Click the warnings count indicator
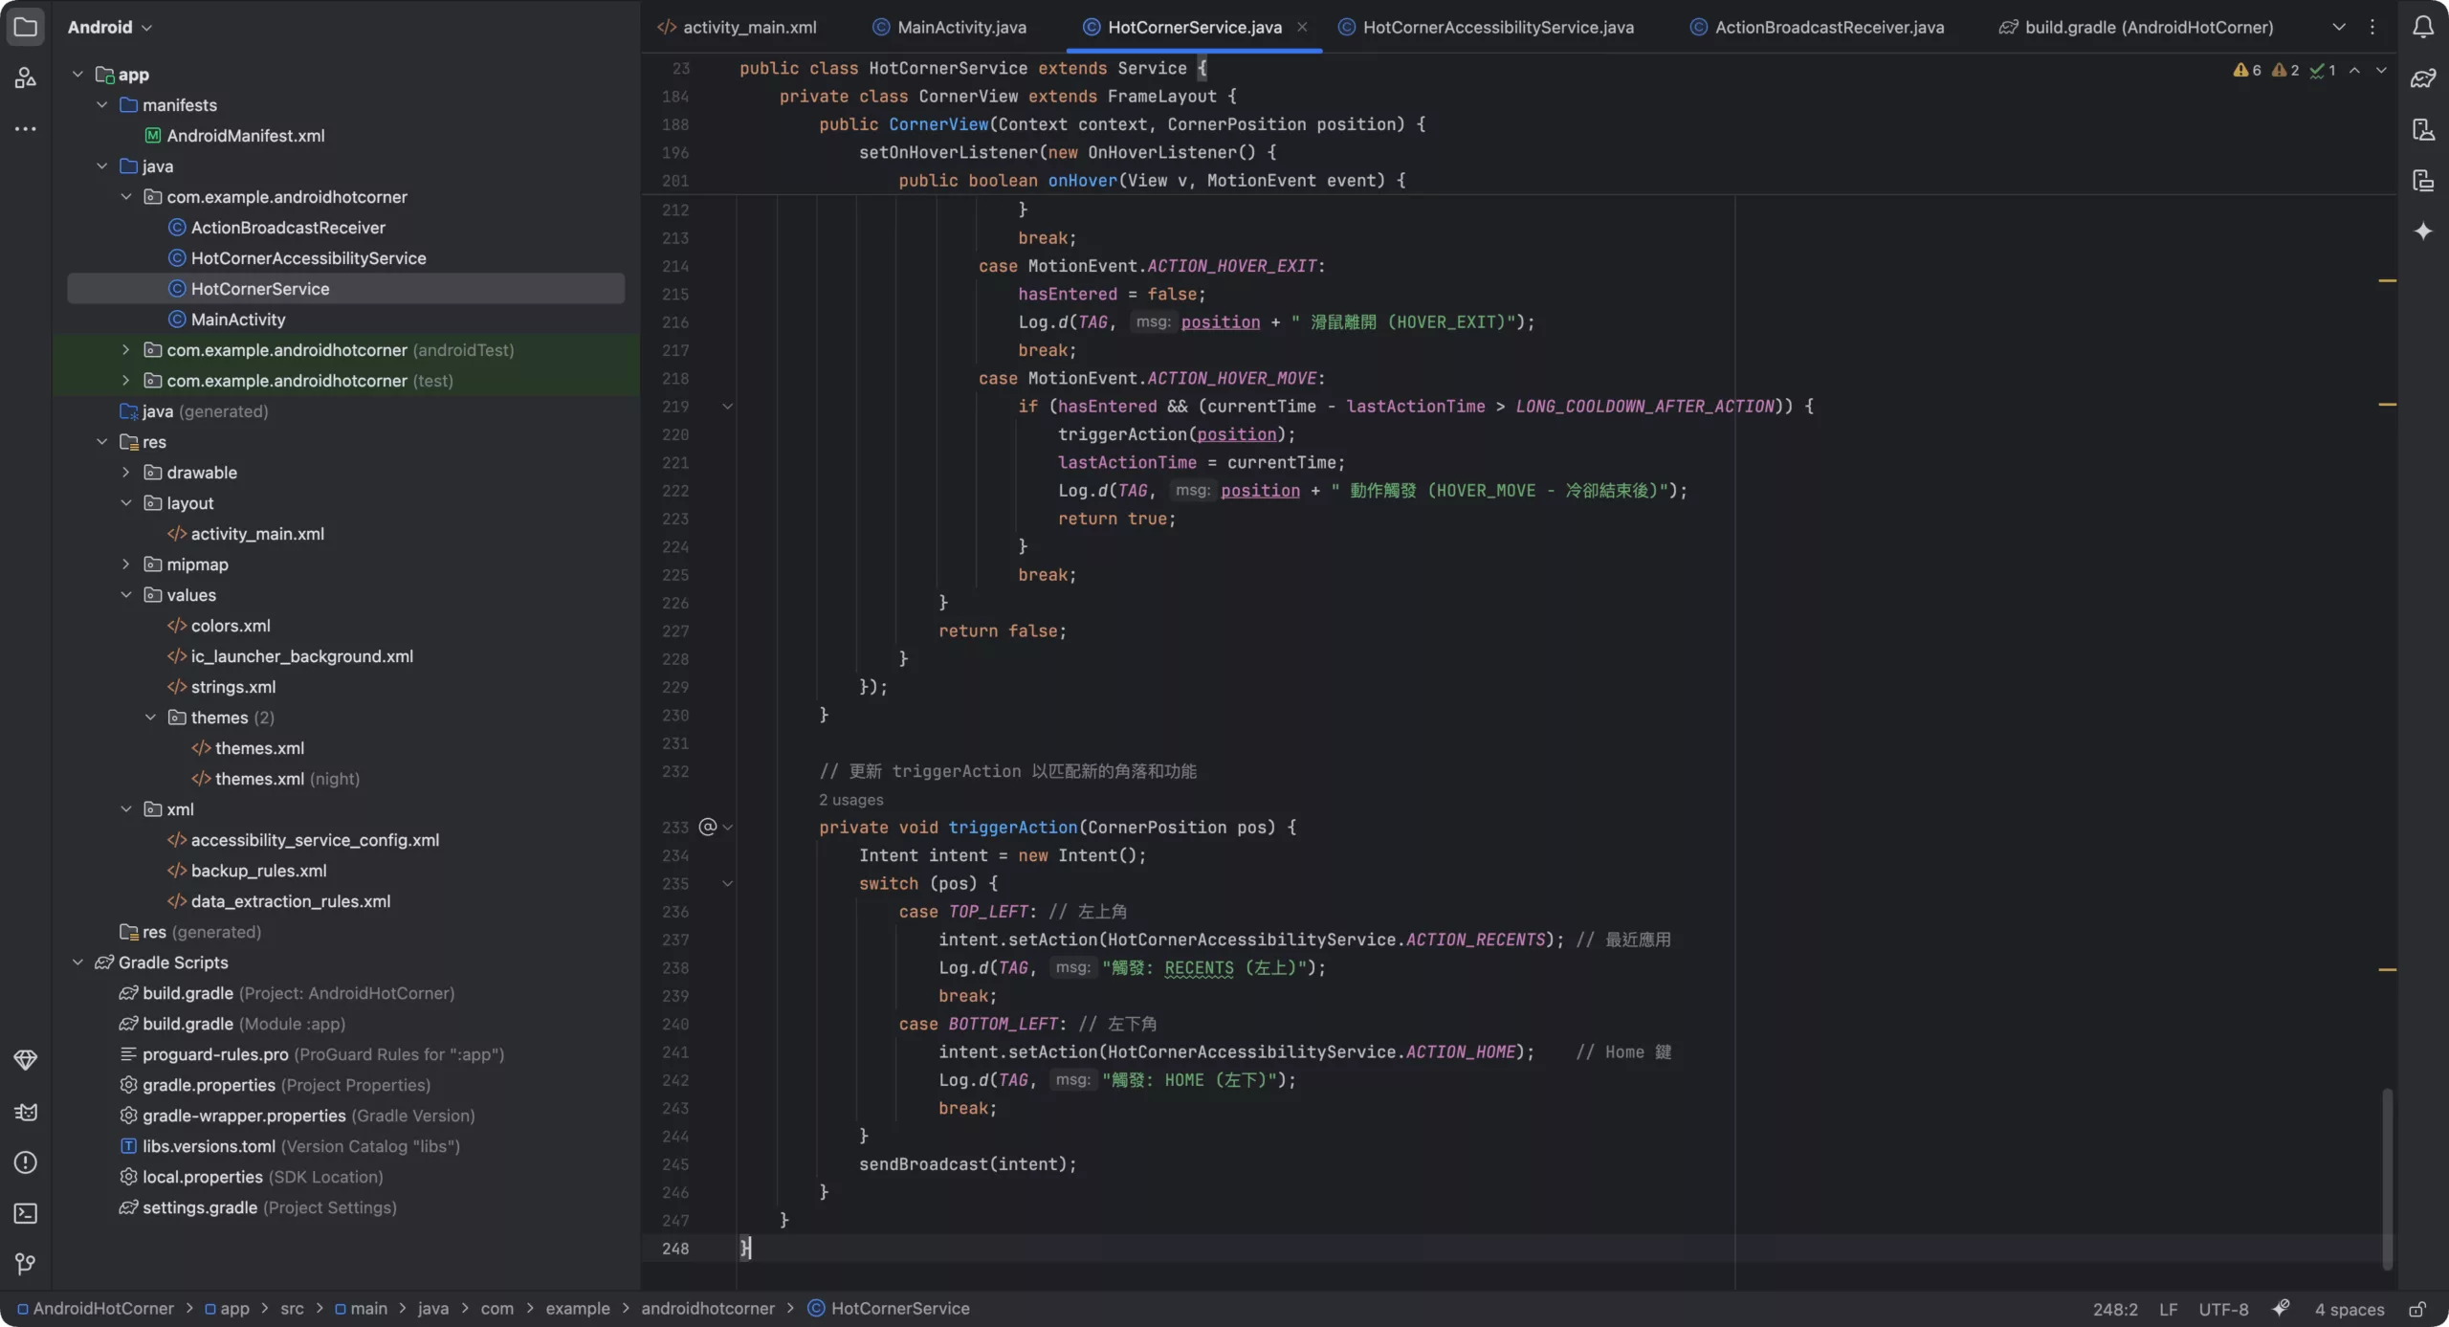 pyautogui.click(x=2247, y=70)
